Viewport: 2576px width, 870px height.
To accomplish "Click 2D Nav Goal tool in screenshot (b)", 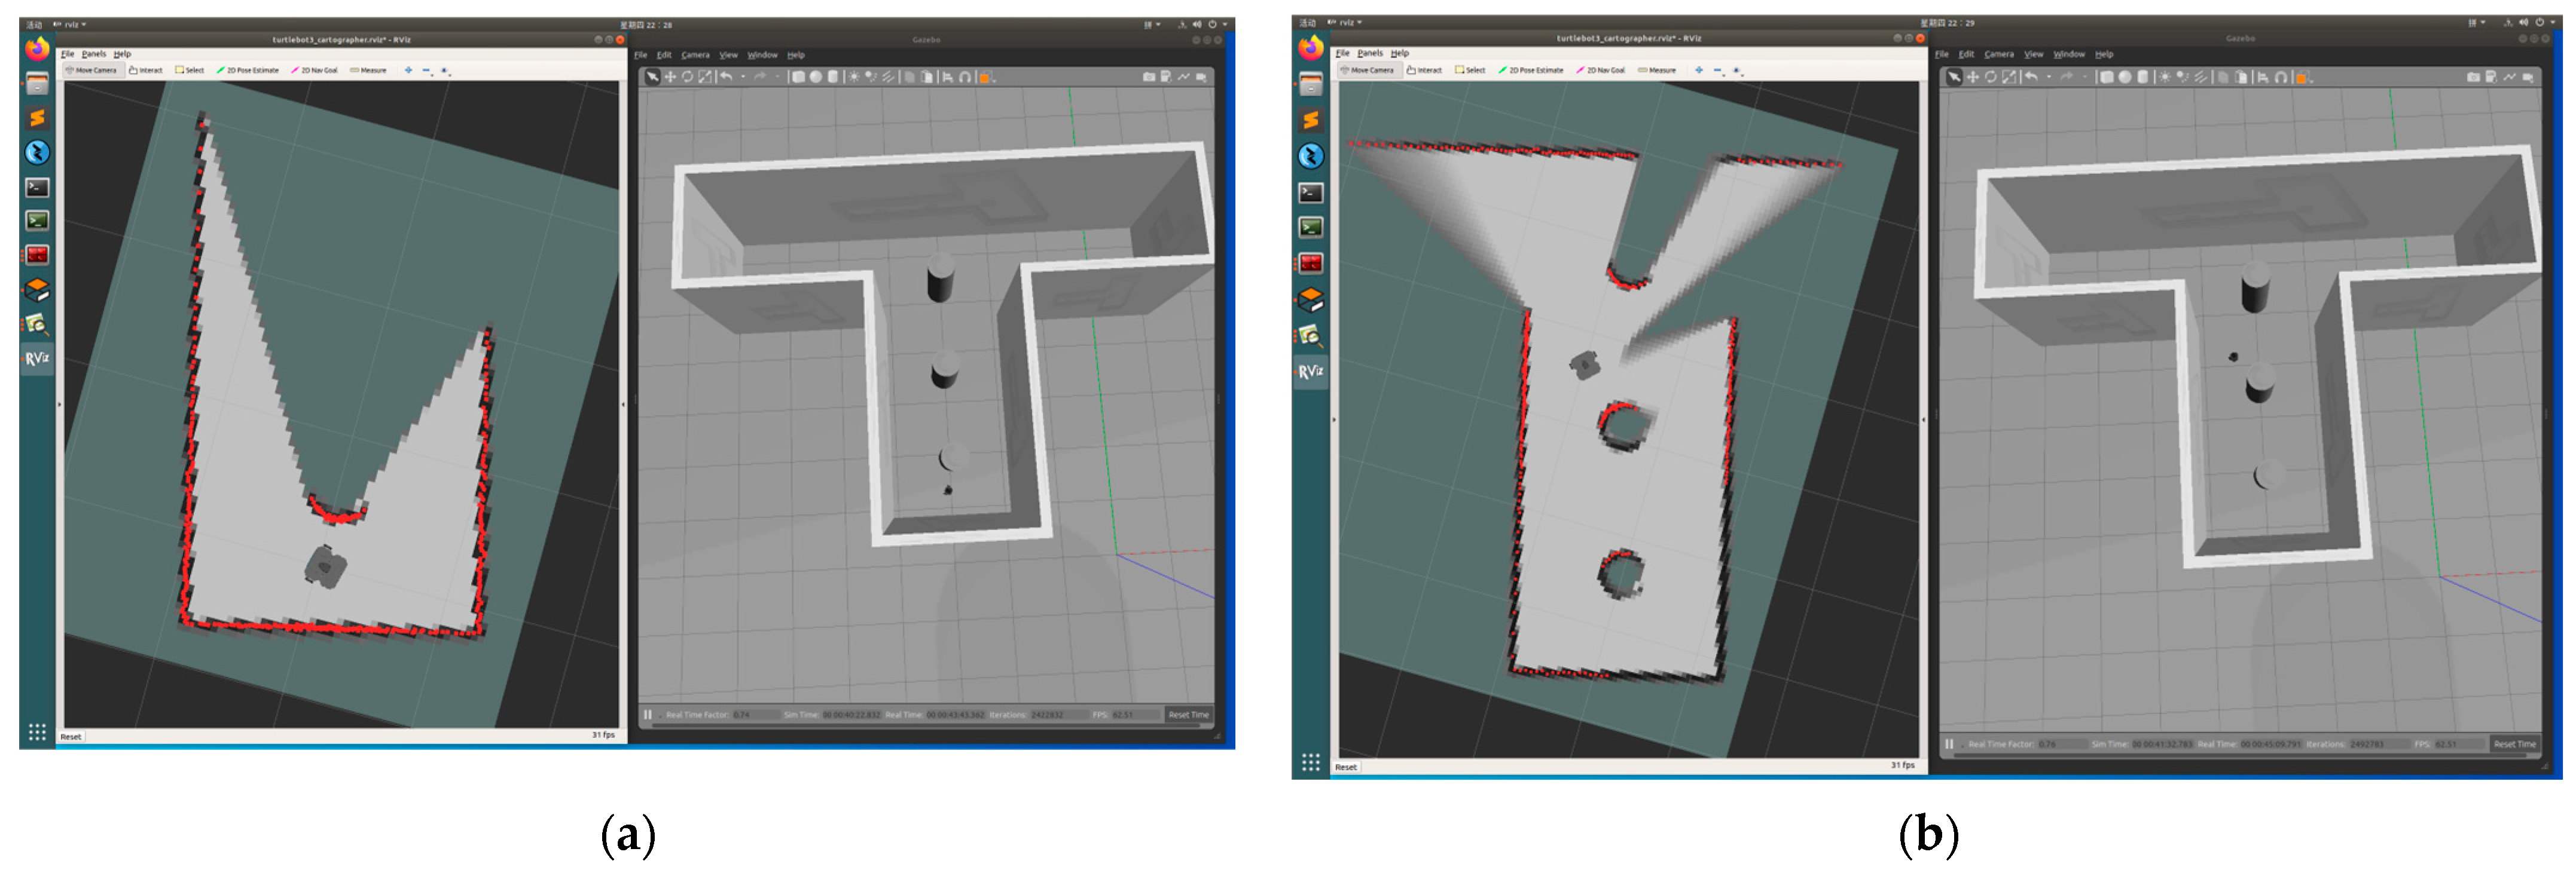I will click(x=1600, y=70).
